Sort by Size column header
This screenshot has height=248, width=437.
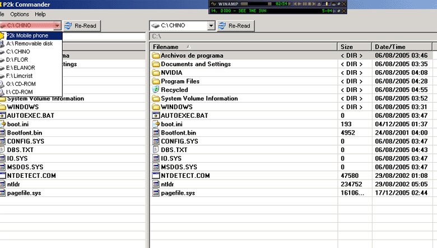pos(355,47)
